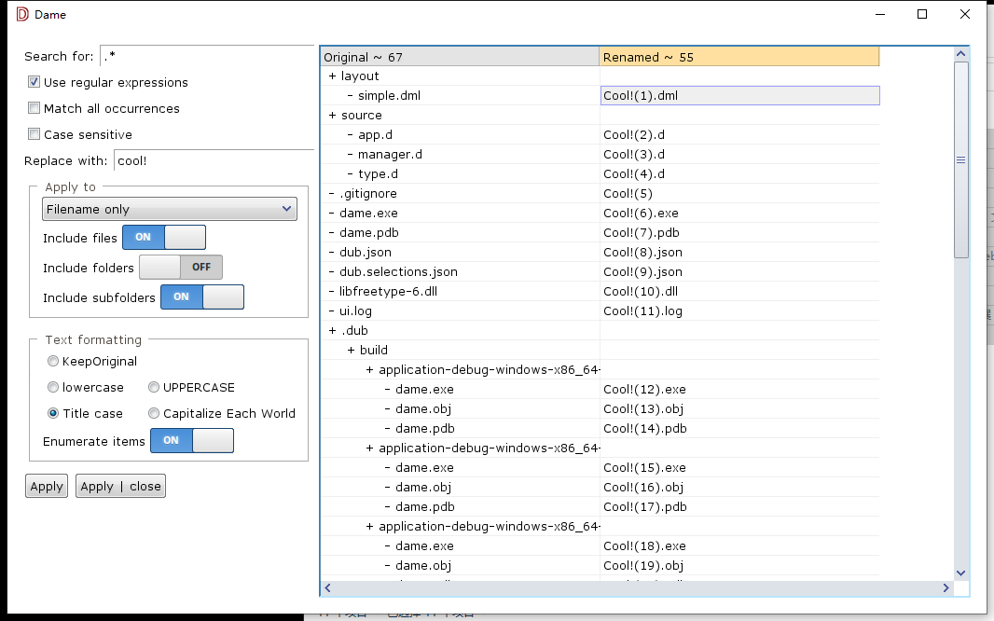This screenshot has width=994, height=621.
Task: Select the type.d file row
Action: pyautogui.click(x=460, y=174)
